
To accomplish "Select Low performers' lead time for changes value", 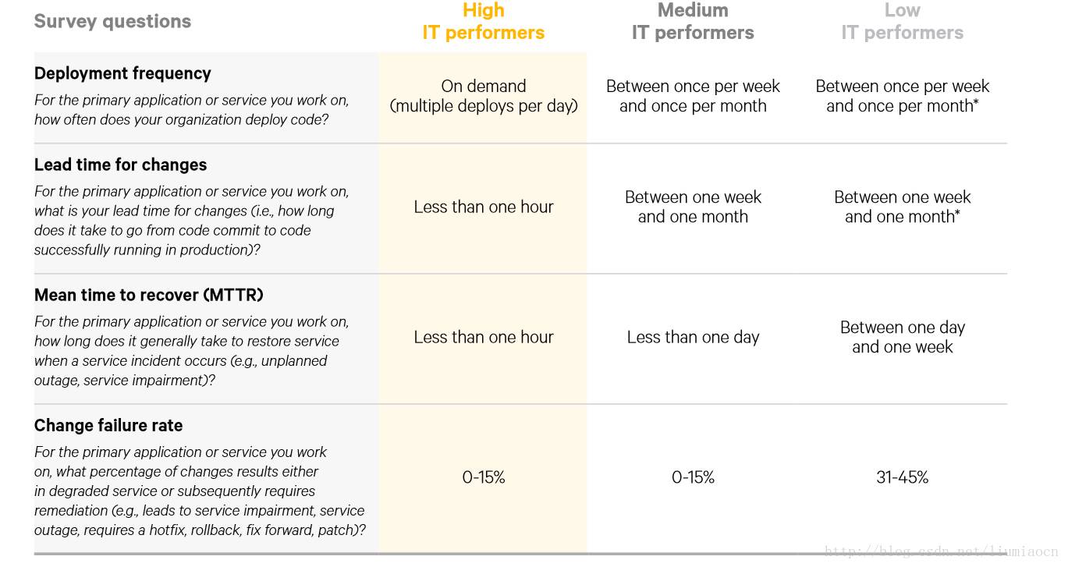I will pos(902,207).
